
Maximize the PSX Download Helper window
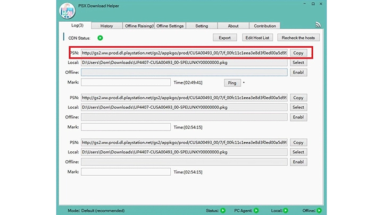(x=313, y=4)
